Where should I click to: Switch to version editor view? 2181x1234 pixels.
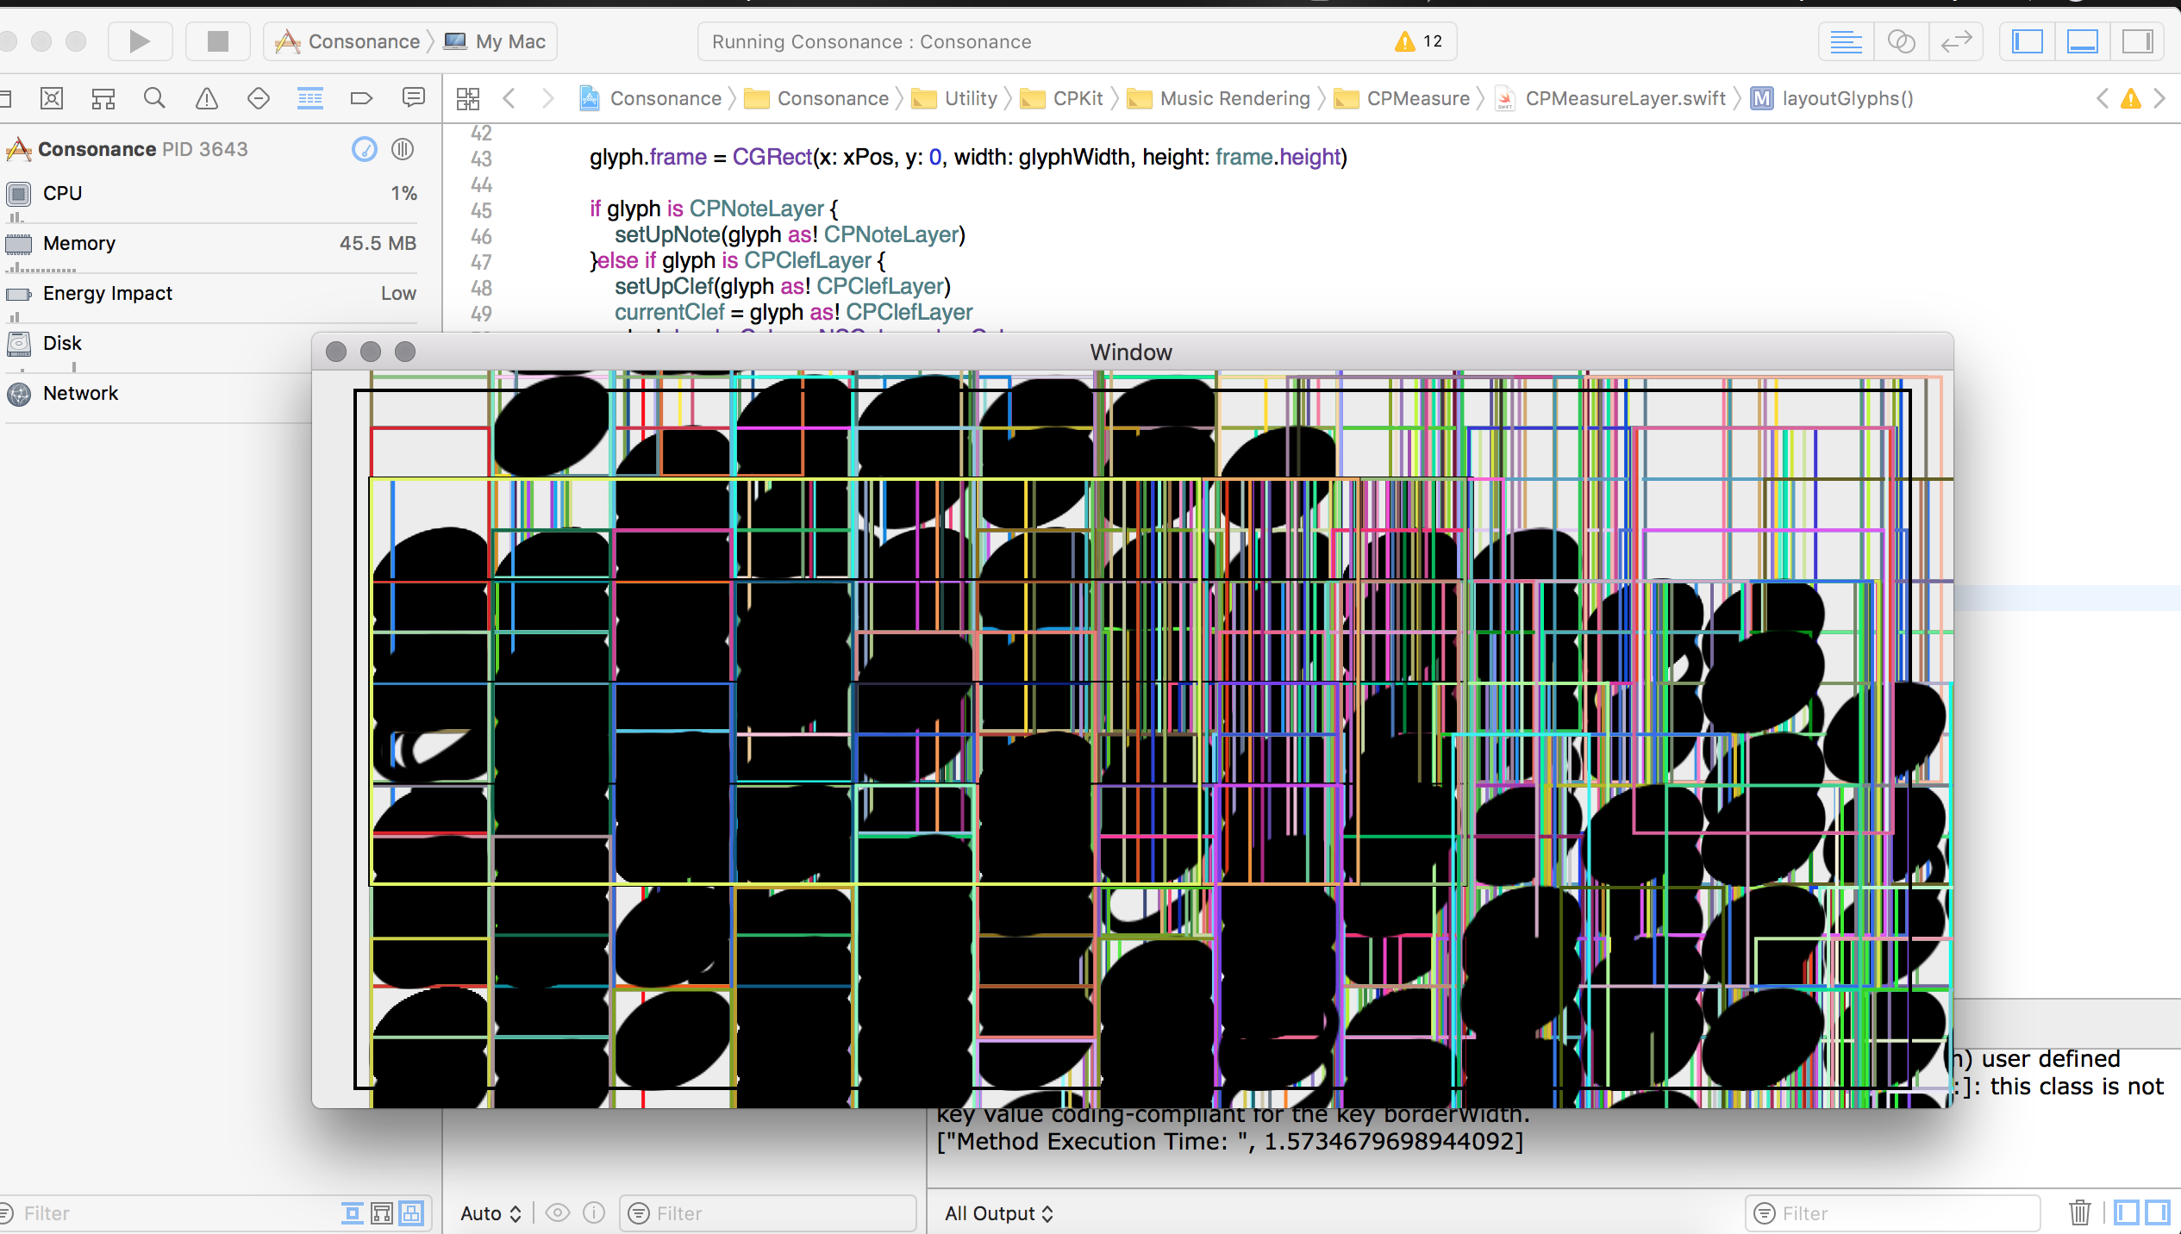[x=1956, y=41]
